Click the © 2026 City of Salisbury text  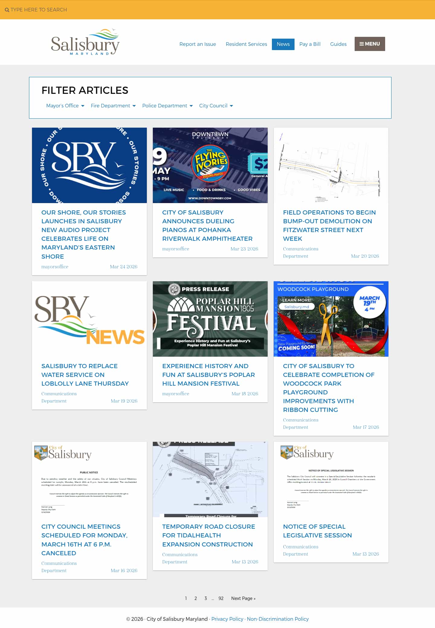[x=167, y=619]
